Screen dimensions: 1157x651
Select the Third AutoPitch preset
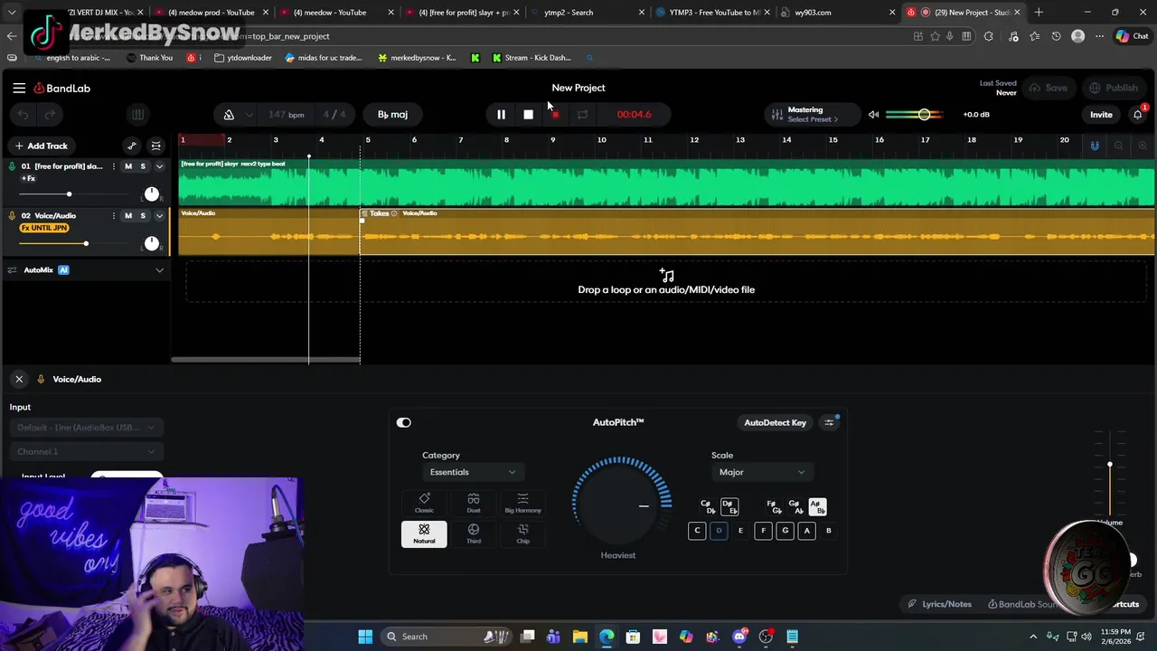tap(474, 533)
